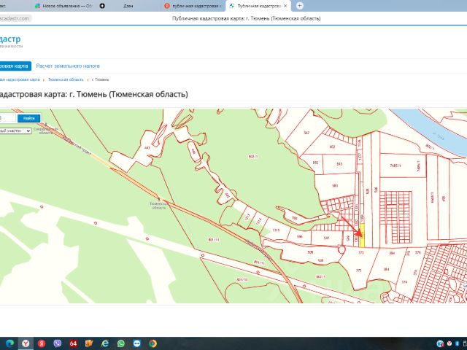This screenshot has height=350, width=467.
Task: Switch to Дзен browser tab
Action: pos(128,5)
